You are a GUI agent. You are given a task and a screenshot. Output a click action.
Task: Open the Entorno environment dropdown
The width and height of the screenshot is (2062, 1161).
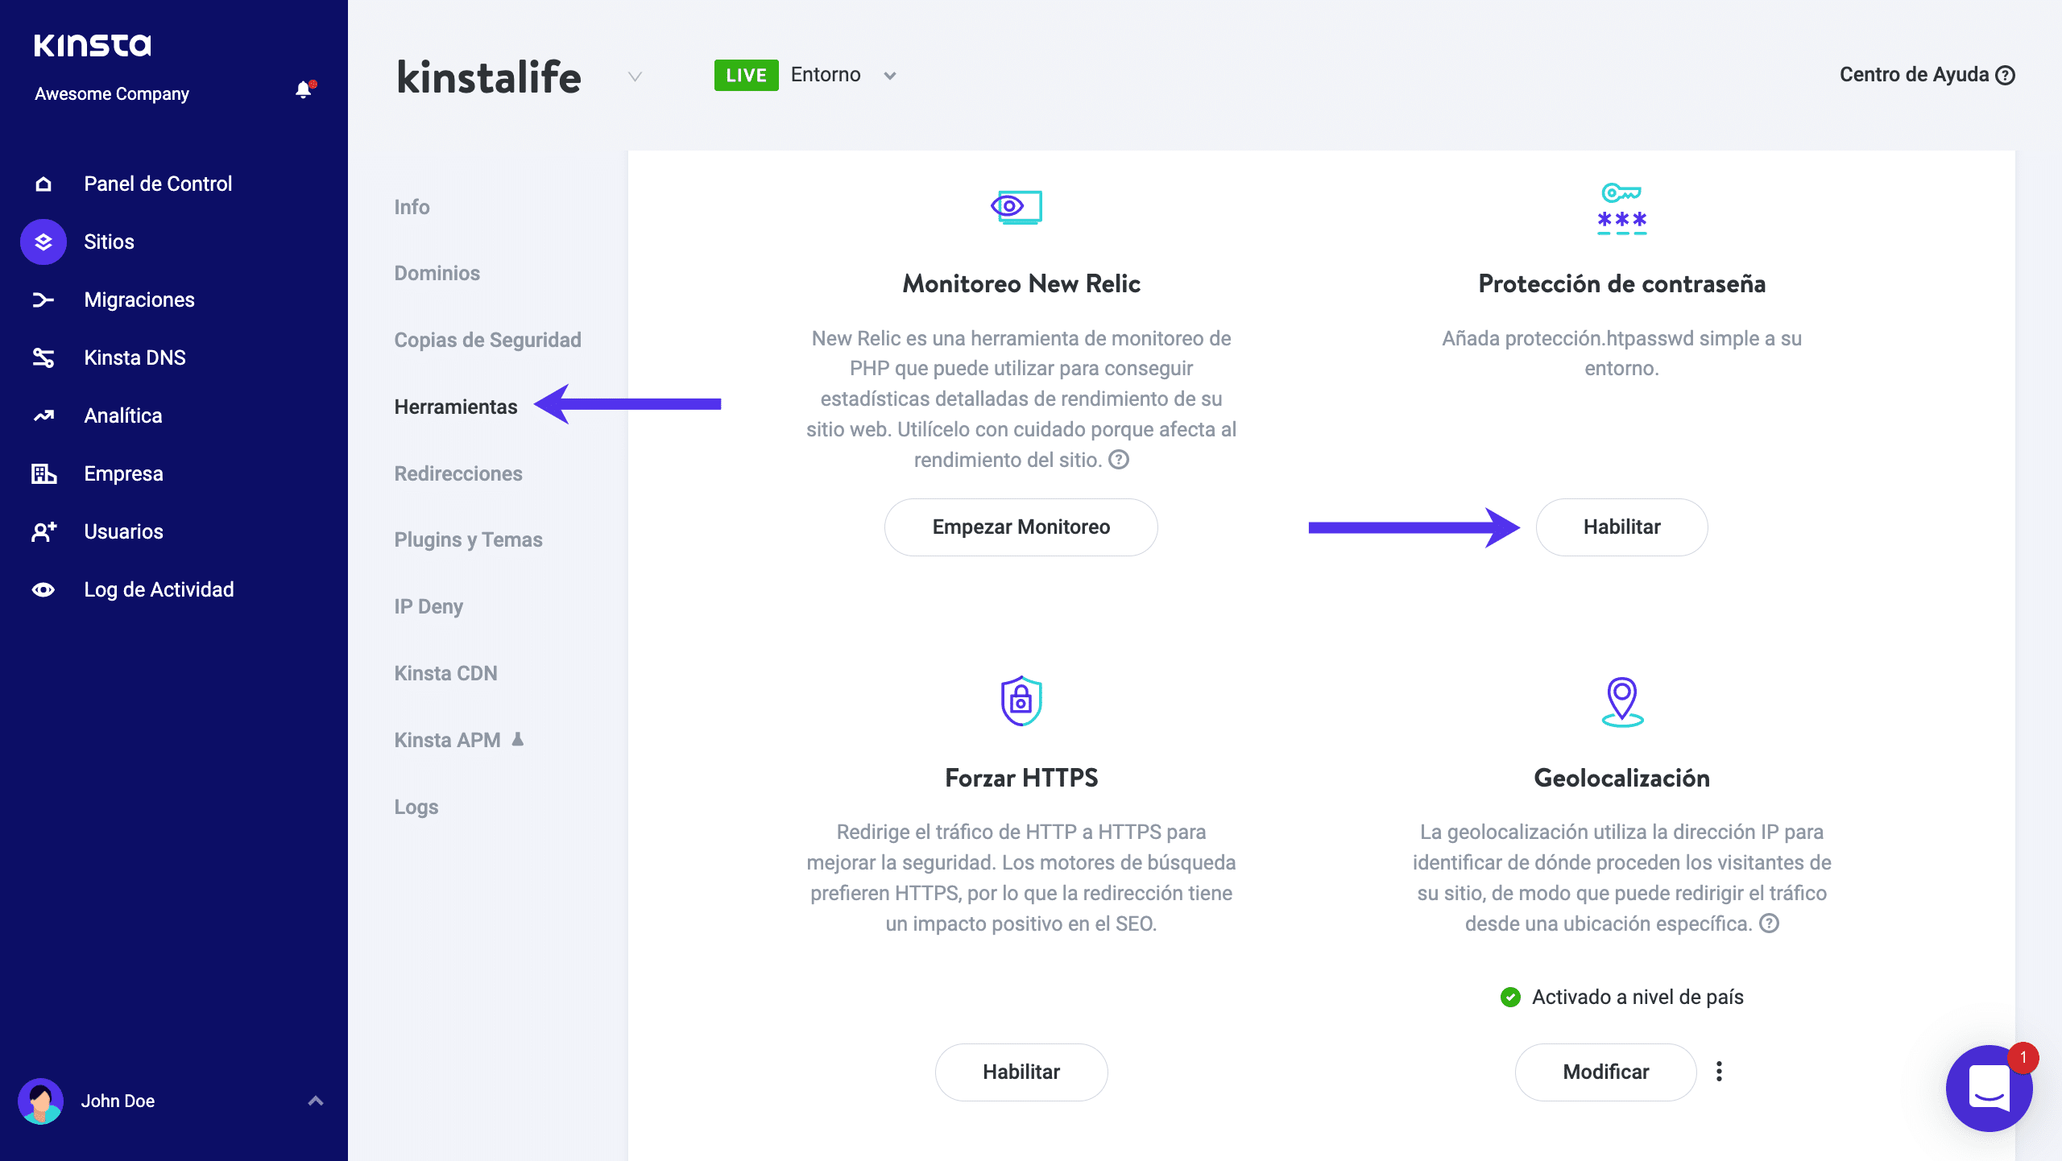(889, 76)
